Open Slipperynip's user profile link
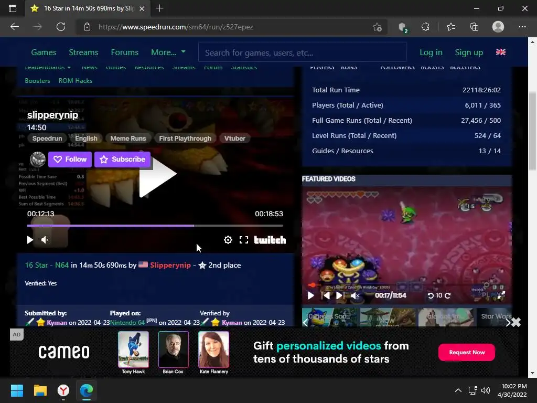Screen dimensions: 537x403 [170, 265]
